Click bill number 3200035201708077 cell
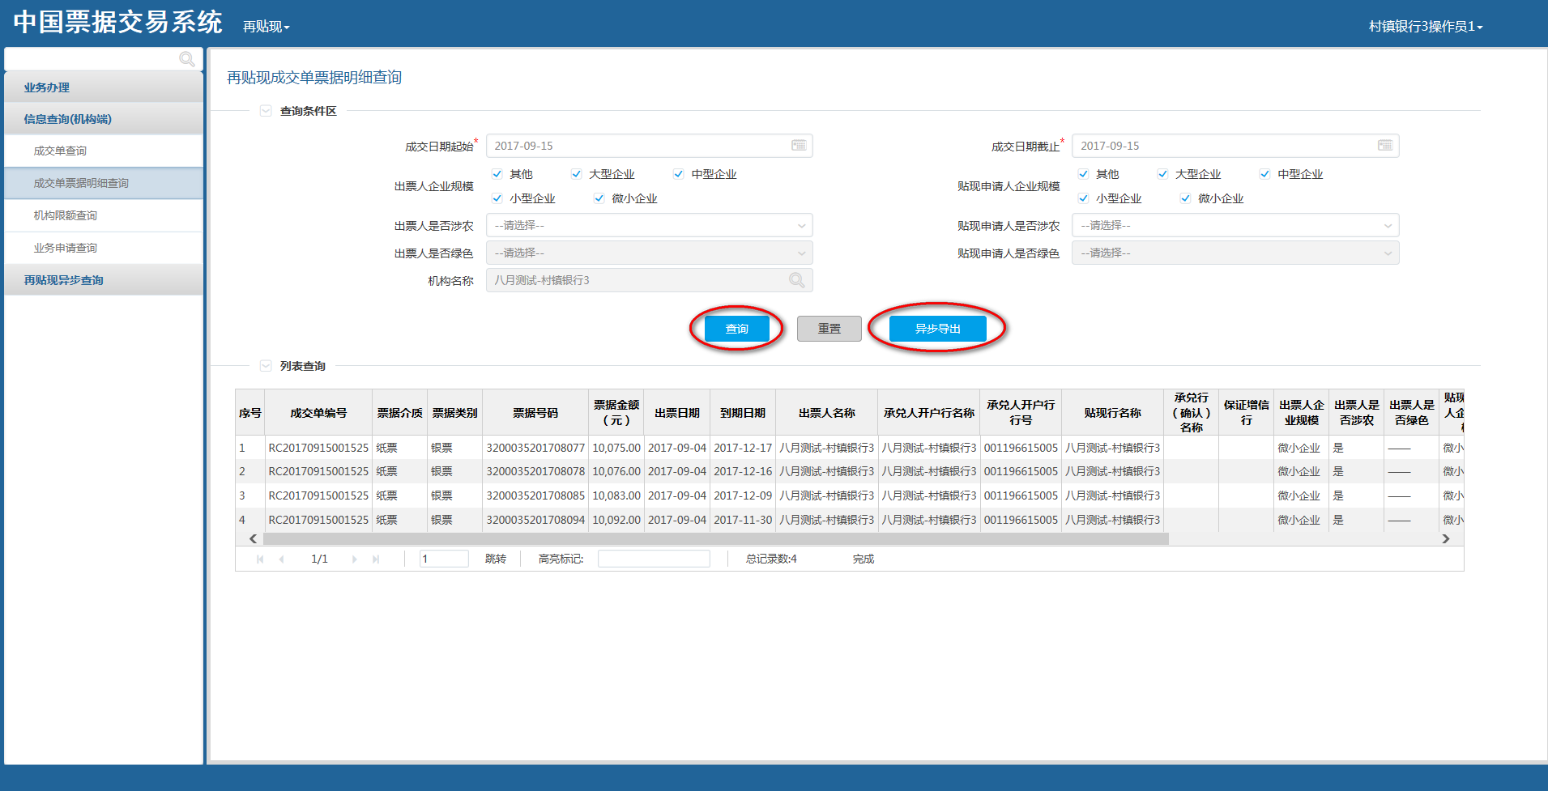This screenshot has width=1548, height=791. 535,448
